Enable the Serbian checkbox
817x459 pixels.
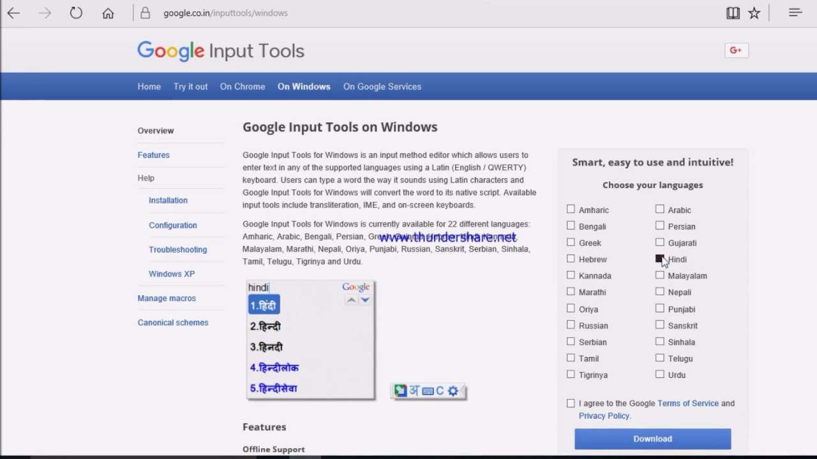(x=571, y=342)
